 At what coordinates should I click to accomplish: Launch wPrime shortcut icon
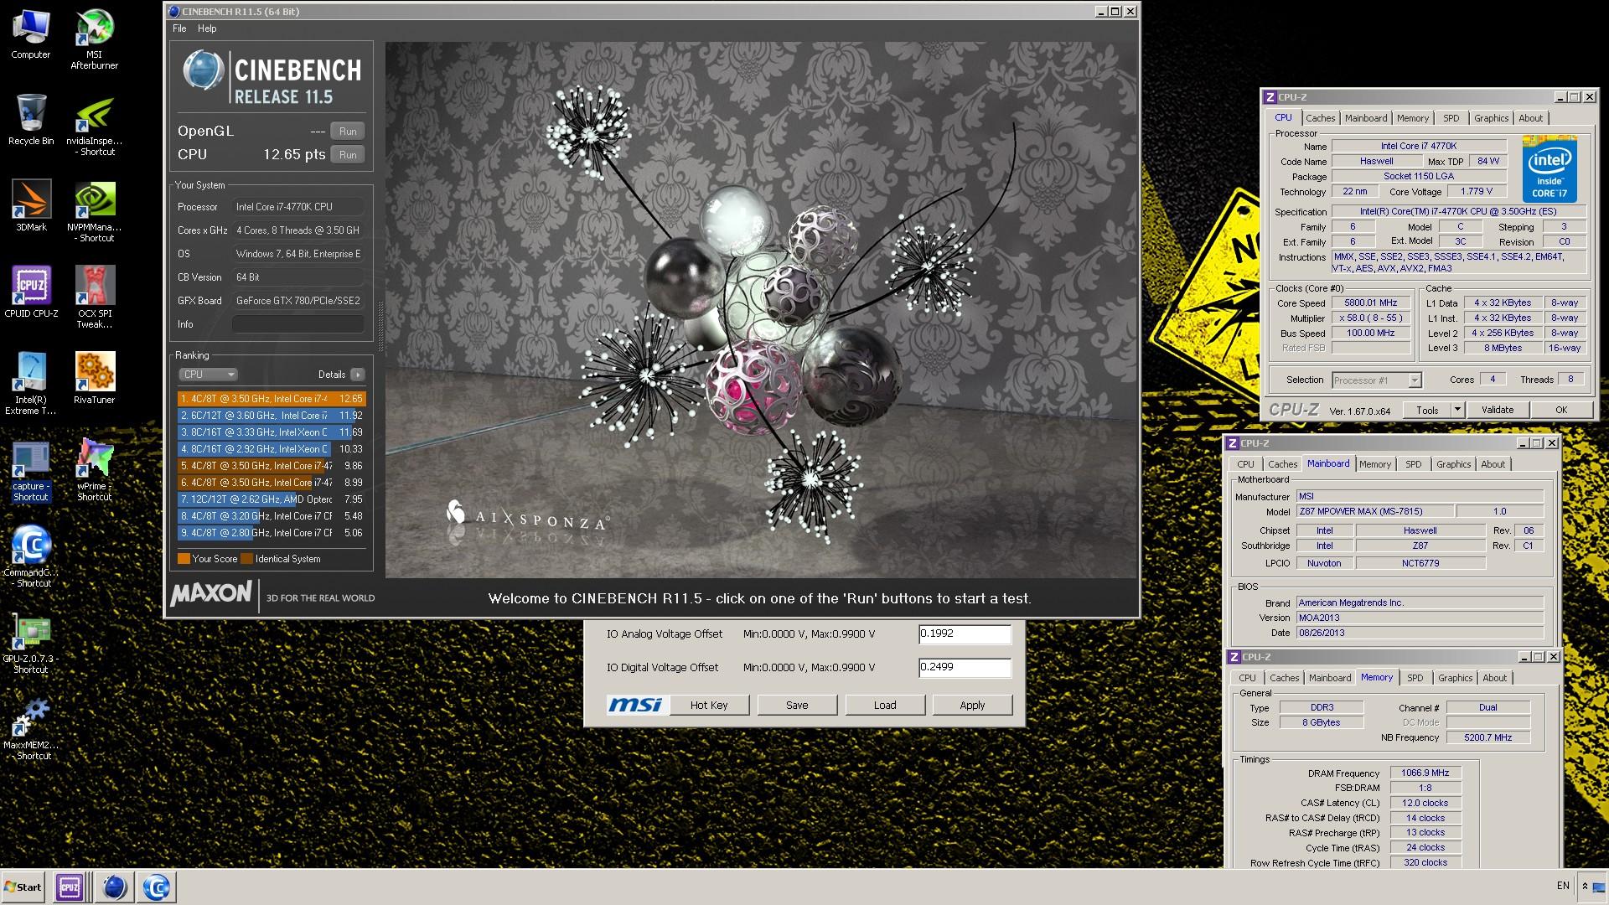(x=95, y=470)
